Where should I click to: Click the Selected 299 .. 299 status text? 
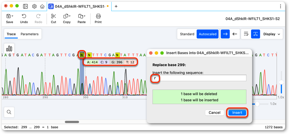tap(31, 127)
